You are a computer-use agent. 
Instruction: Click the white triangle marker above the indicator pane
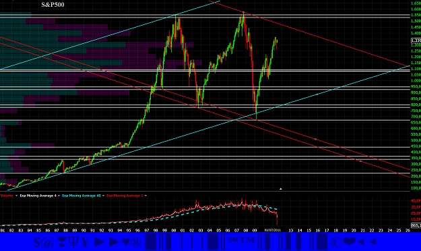(x=281, y=189)
